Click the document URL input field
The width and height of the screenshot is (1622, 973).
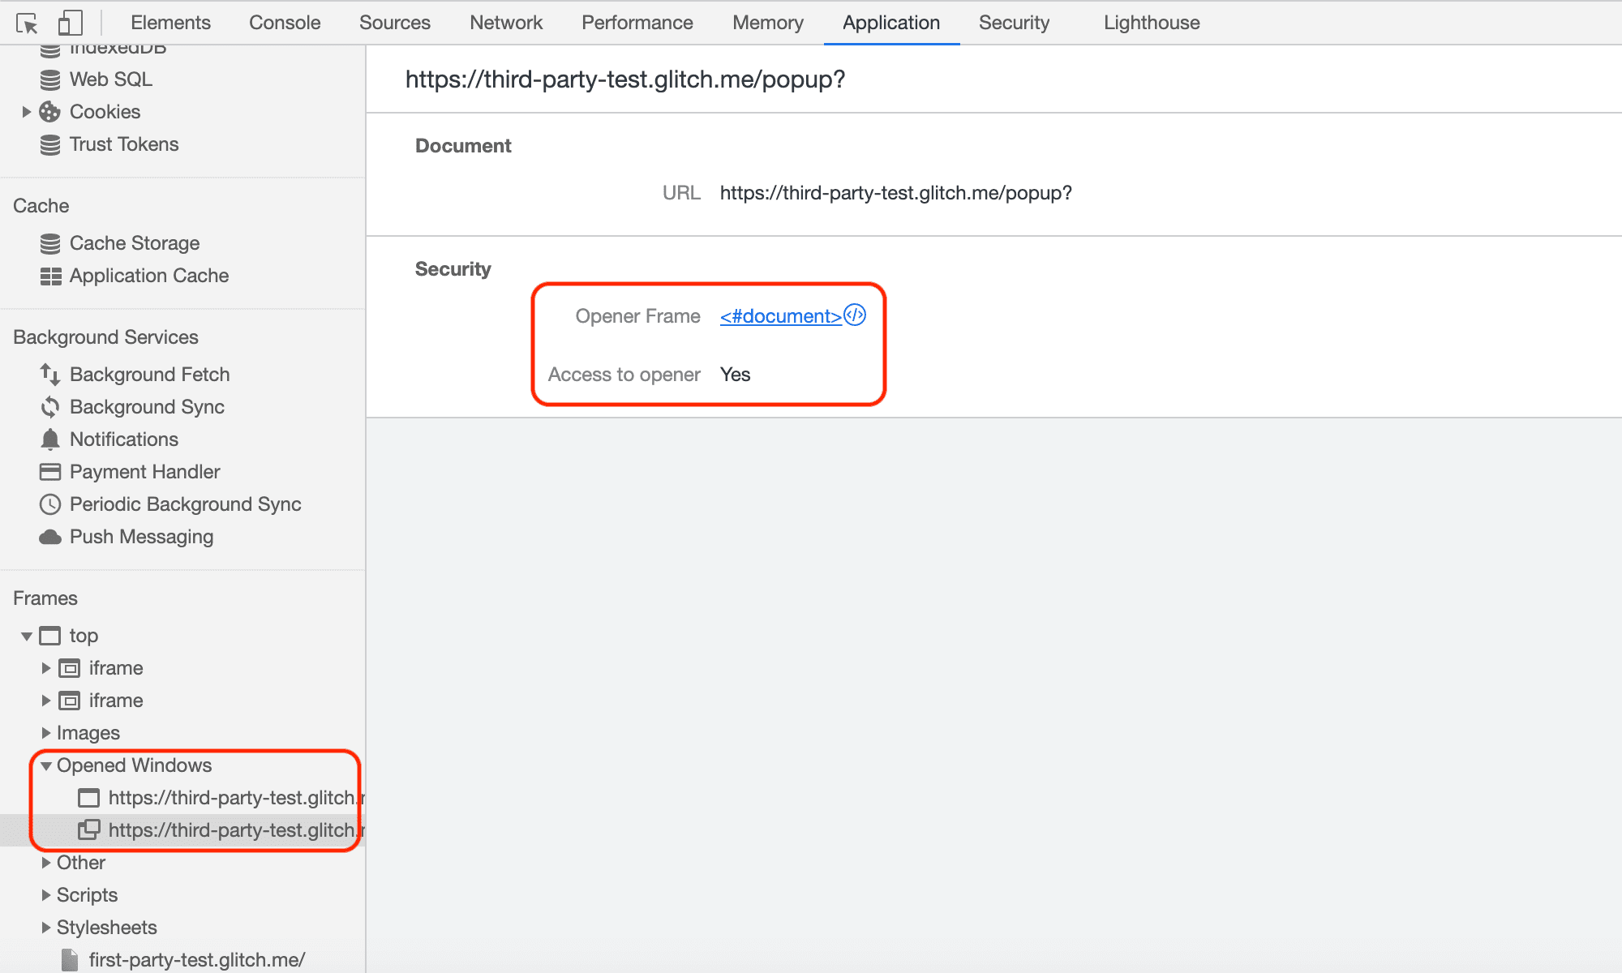(897, 192)
